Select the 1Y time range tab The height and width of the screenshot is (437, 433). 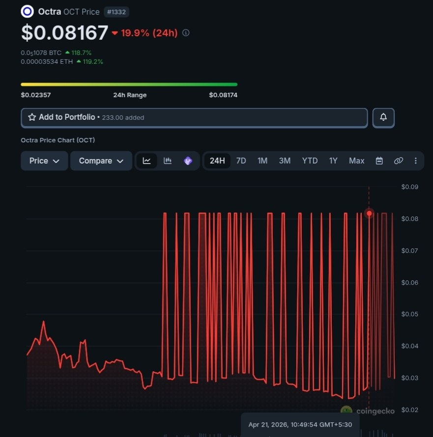[x=333, y=161]
